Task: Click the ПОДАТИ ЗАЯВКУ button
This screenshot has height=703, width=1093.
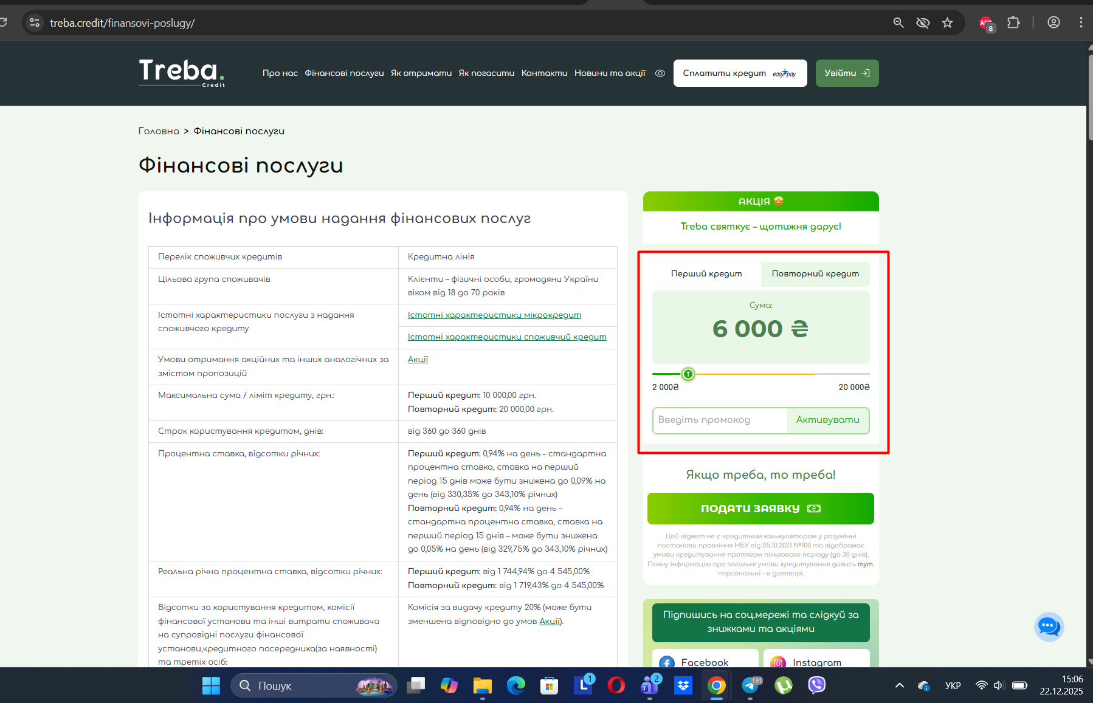Action: [x=760, y=509]
